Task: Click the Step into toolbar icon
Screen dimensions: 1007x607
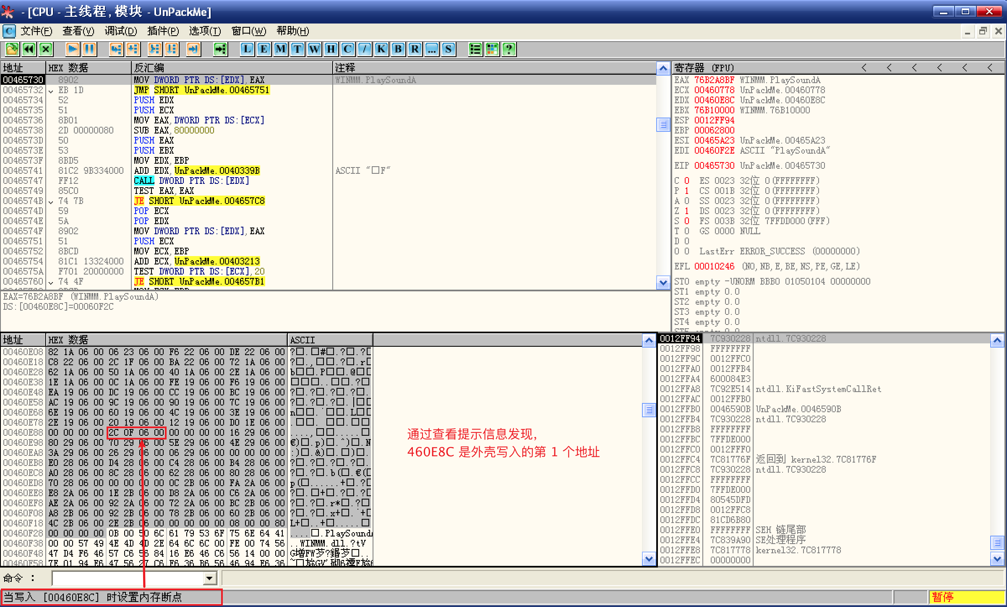Action: coord(116,49)
